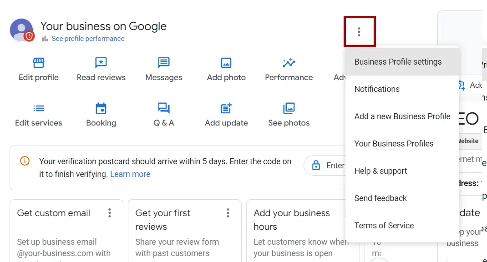487x262 pixels.
Task: Click the Add update label
Action: point(226,123)
